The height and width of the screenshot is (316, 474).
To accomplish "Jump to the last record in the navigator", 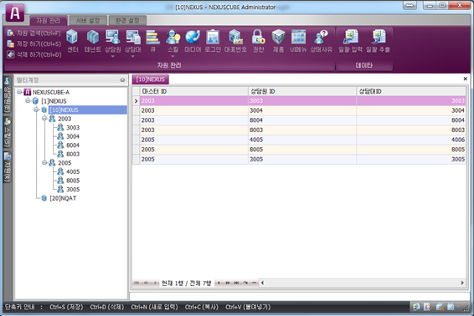I will click(236, 283).
